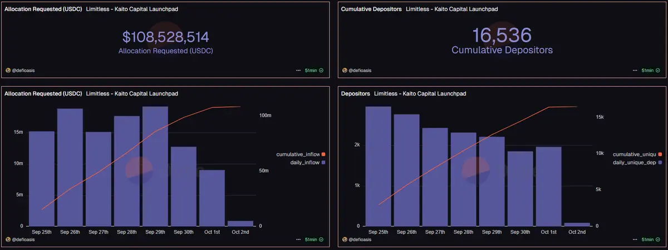Select the Sep 28th bar in the Allocation Requested chart
The image size is (668, 250).
[127, 171]
